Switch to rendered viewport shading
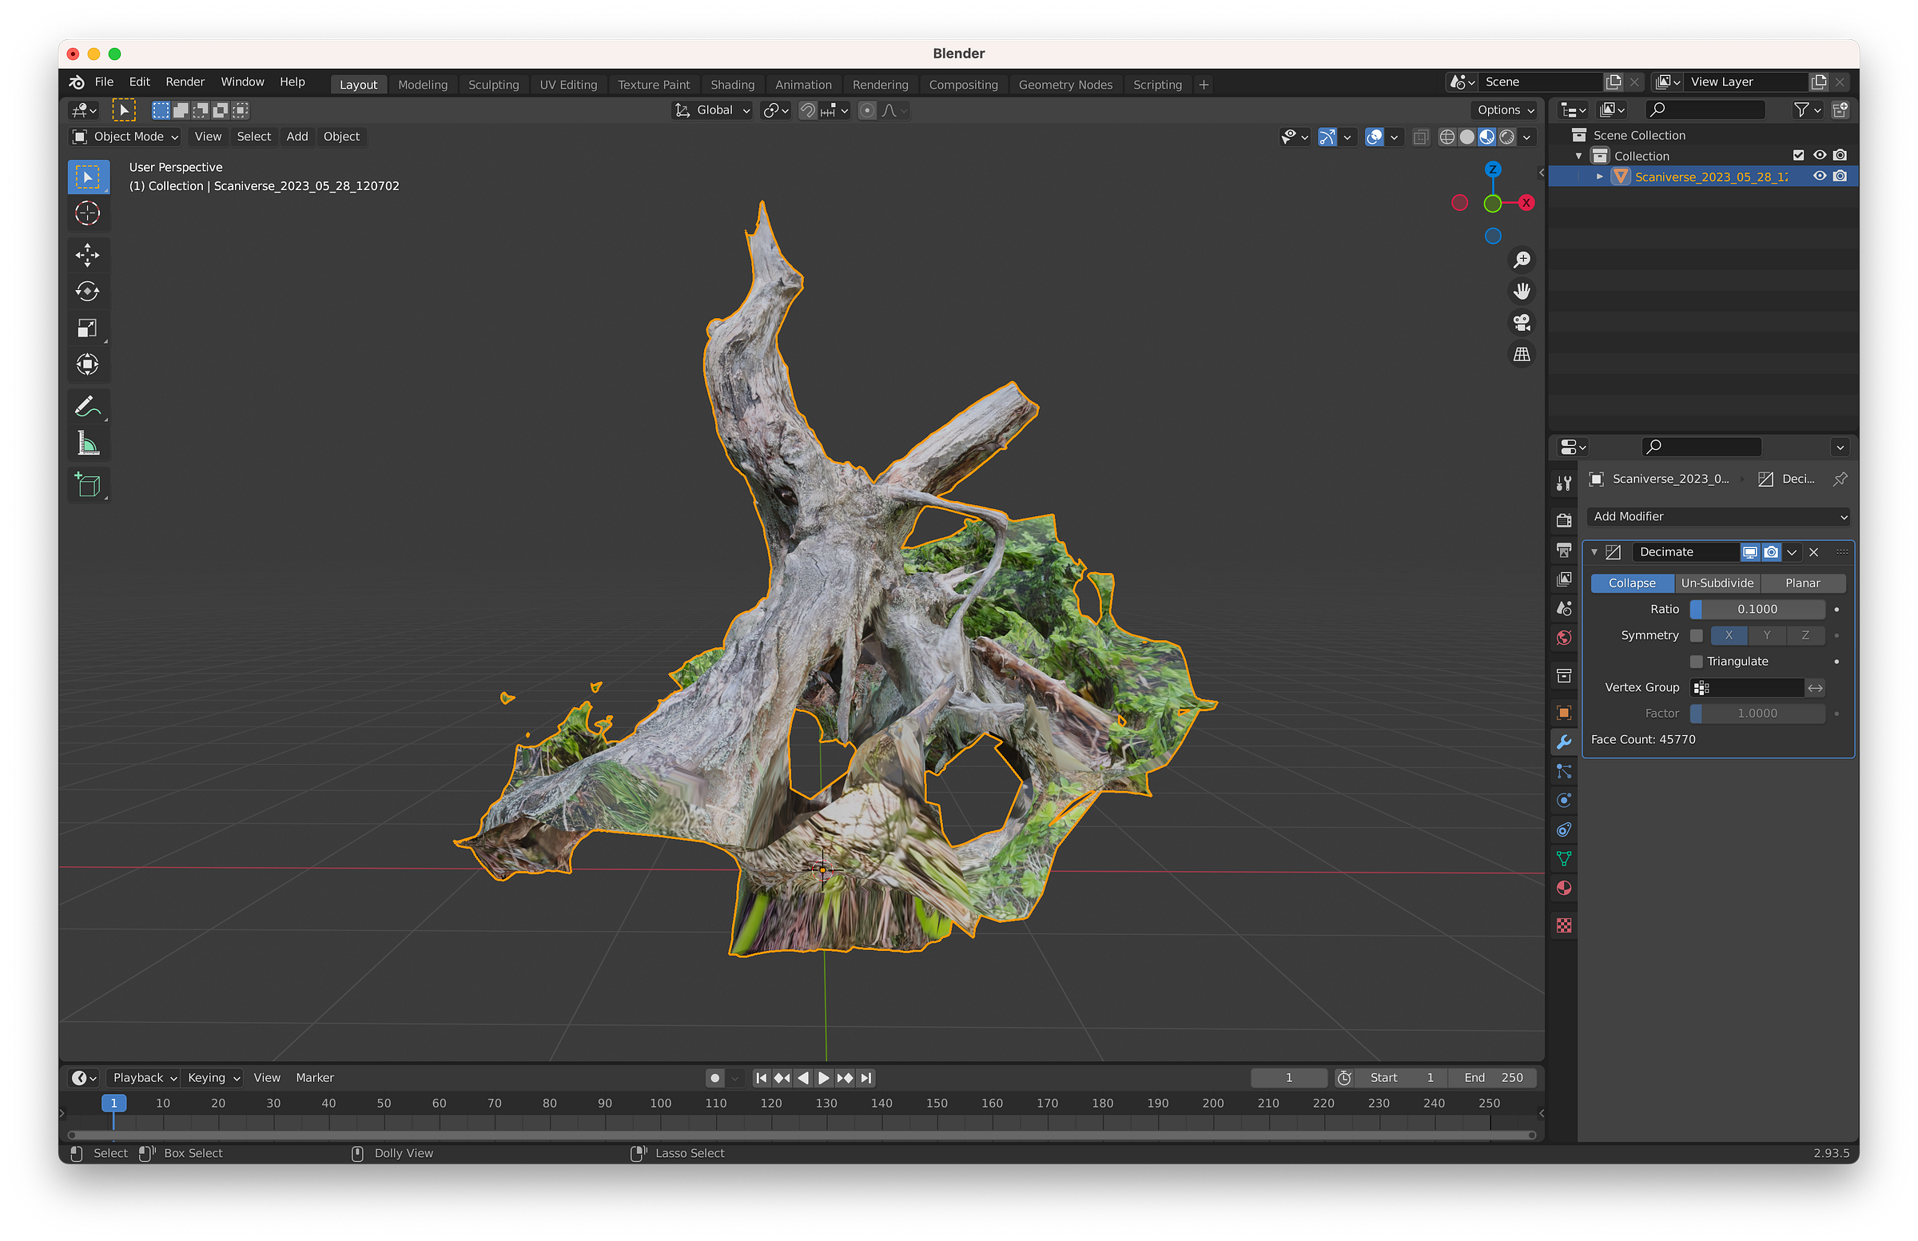 click(1507, 137)
